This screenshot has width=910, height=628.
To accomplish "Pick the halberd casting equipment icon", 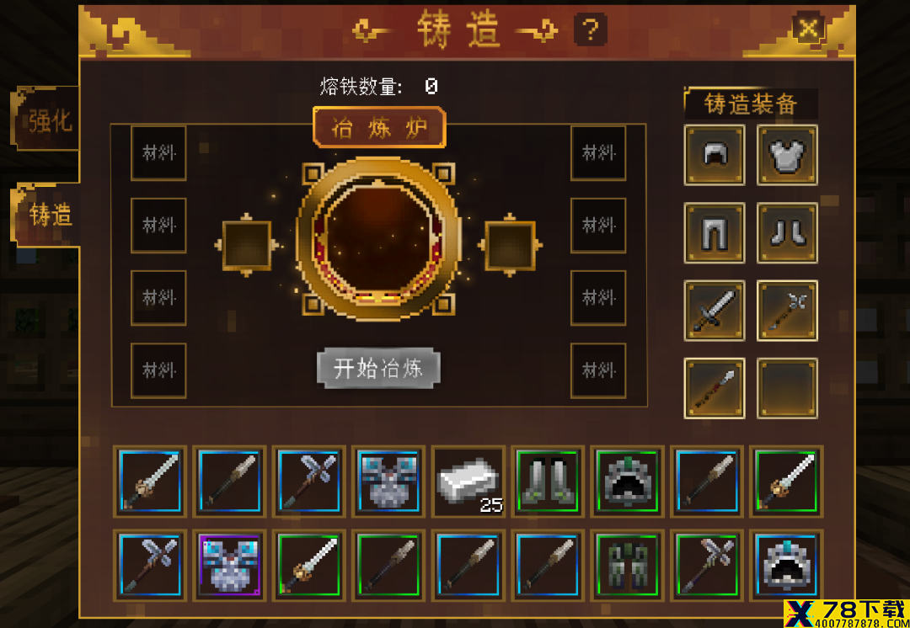I will click(787, 311).
